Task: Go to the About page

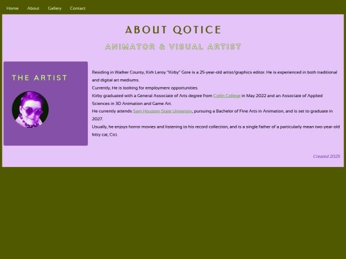Action: coord(33,8)
